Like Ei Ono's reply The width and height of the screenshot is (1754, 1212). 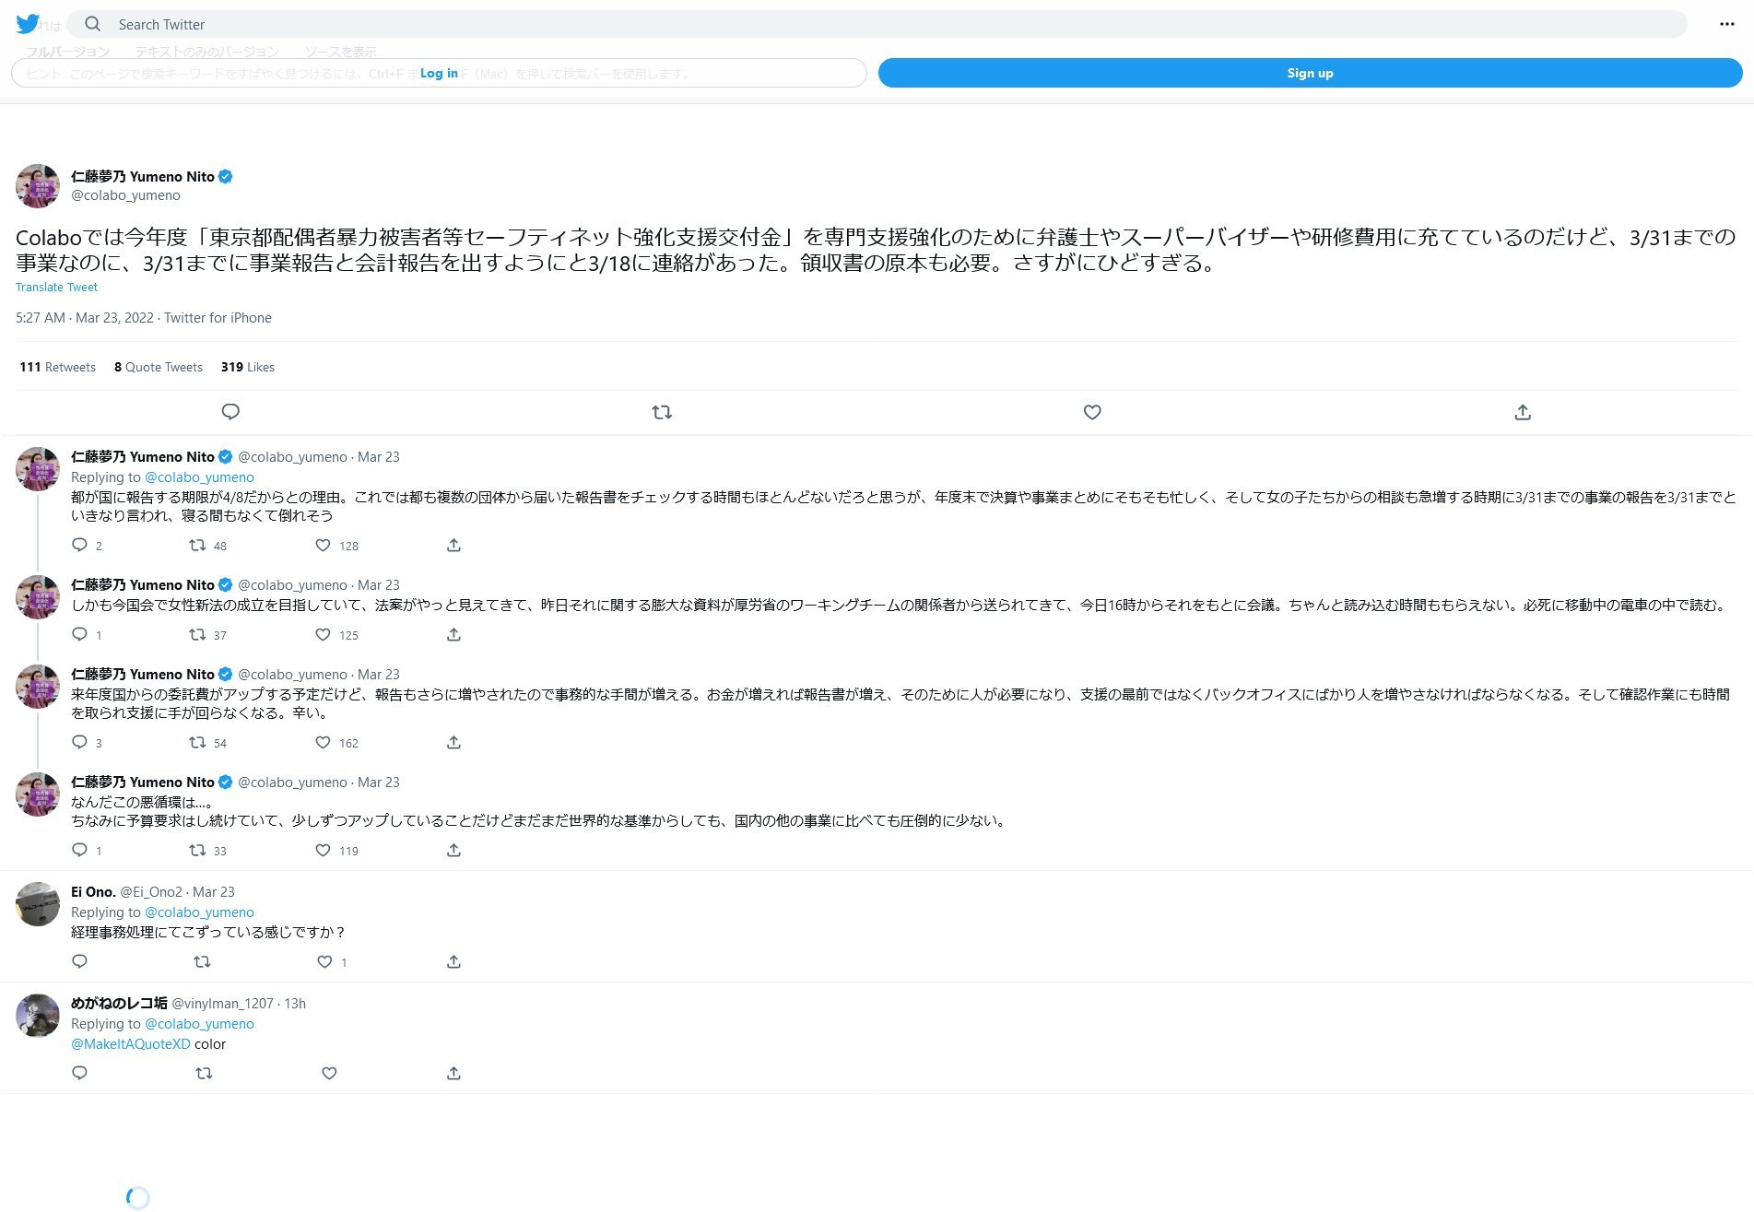pos(324,962)
